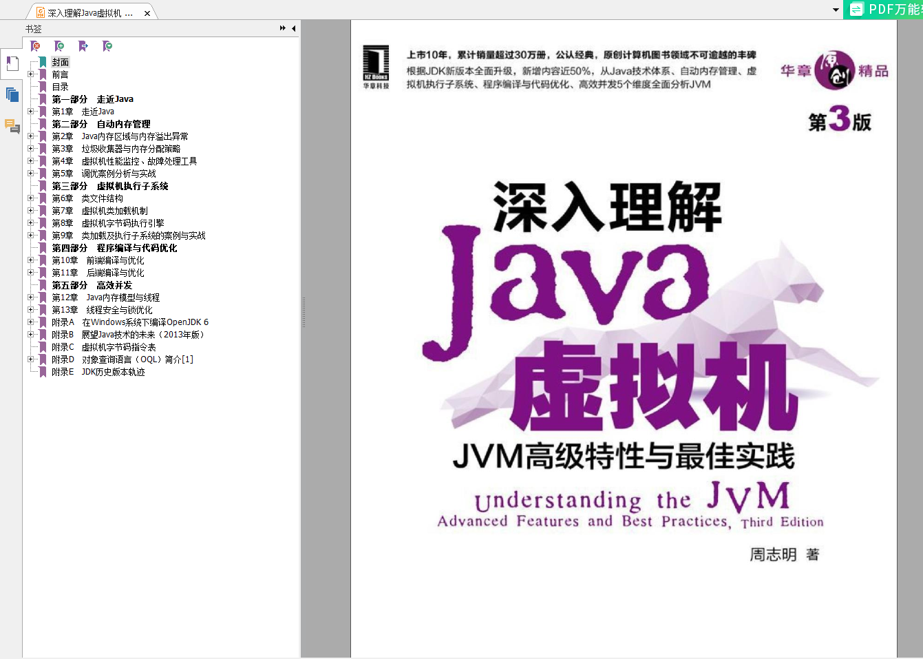Show the Bookmarks panel from the sidebar icon

click(x=12, y=63)
